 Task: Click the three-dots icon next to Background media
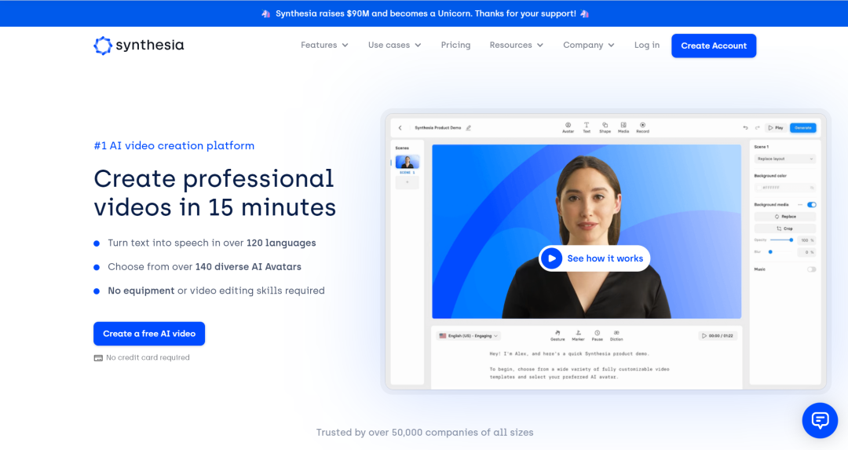[x=800, y=205]
